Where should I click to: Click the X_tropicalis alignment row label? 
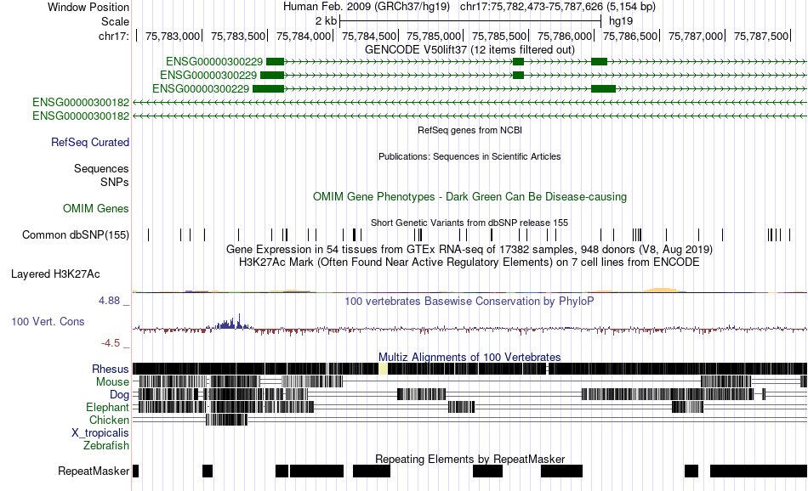100,433
